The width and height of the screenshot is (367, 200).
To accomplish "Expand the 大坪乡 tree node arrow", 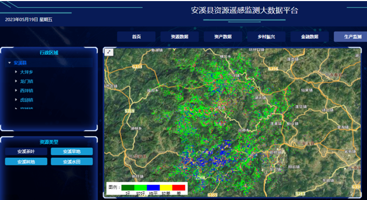I will pyautogui.click(x=16, y=72).
